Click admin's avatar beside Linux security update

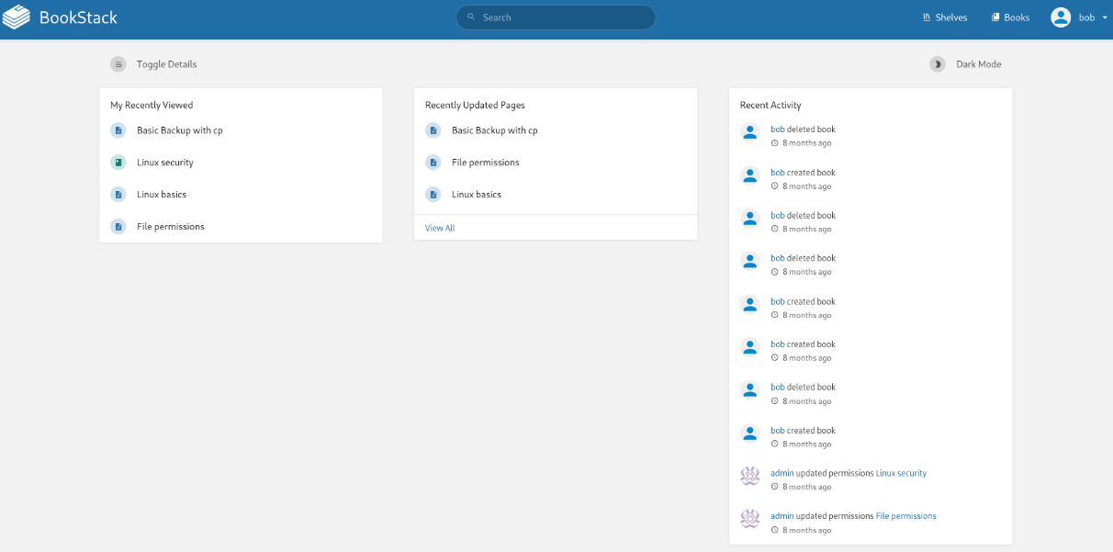(x=749, y=476)
